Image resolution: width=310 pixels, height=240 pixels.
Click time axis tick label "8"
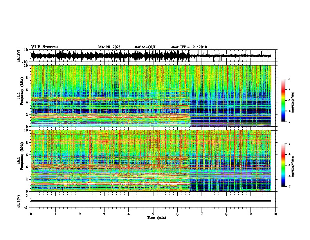226,214
